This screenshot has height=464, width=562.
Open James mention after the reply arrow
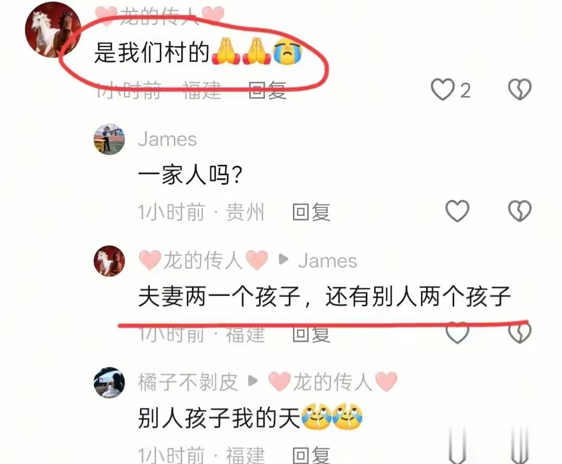(x=328, y=261)
